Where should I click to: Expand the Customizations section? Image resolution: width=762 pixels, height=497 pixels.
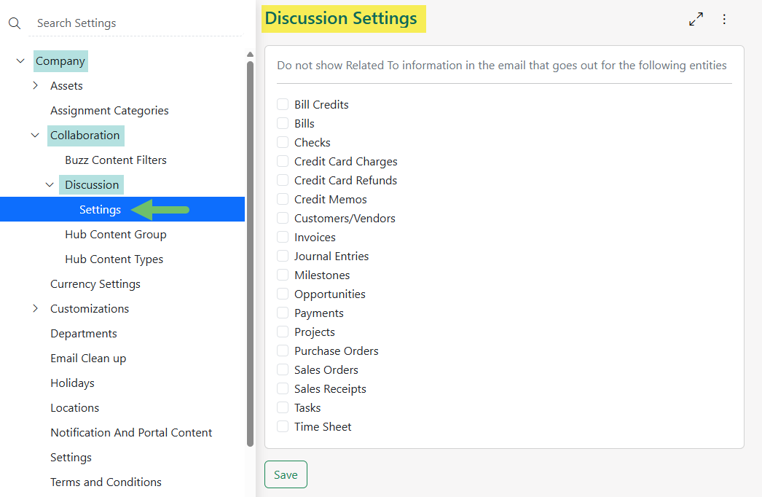pos(35,308)
